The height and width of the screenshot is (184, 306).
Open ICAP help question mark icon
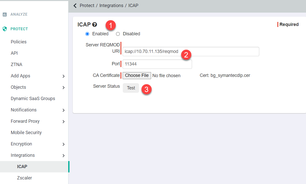tap(95, 24)
